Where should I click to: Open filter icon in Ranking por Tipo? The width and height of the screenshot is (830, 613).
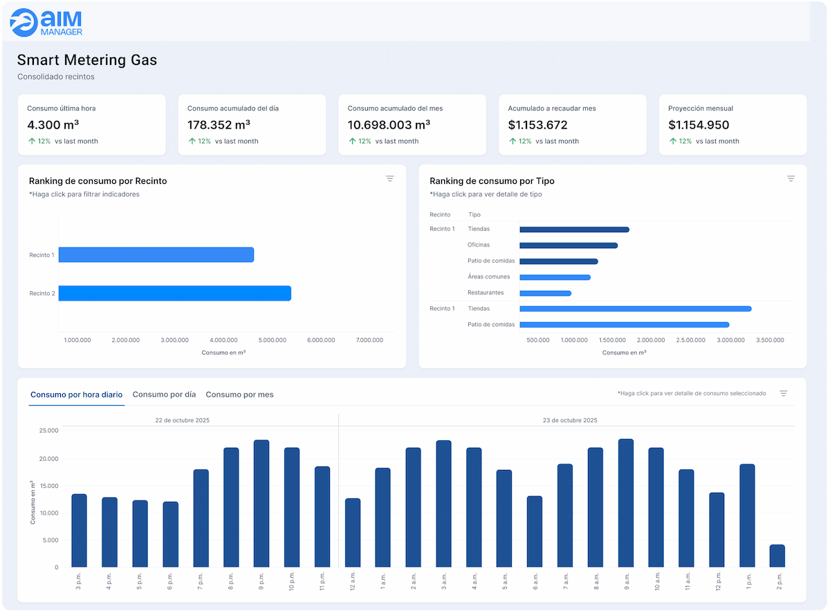[791, 179]
